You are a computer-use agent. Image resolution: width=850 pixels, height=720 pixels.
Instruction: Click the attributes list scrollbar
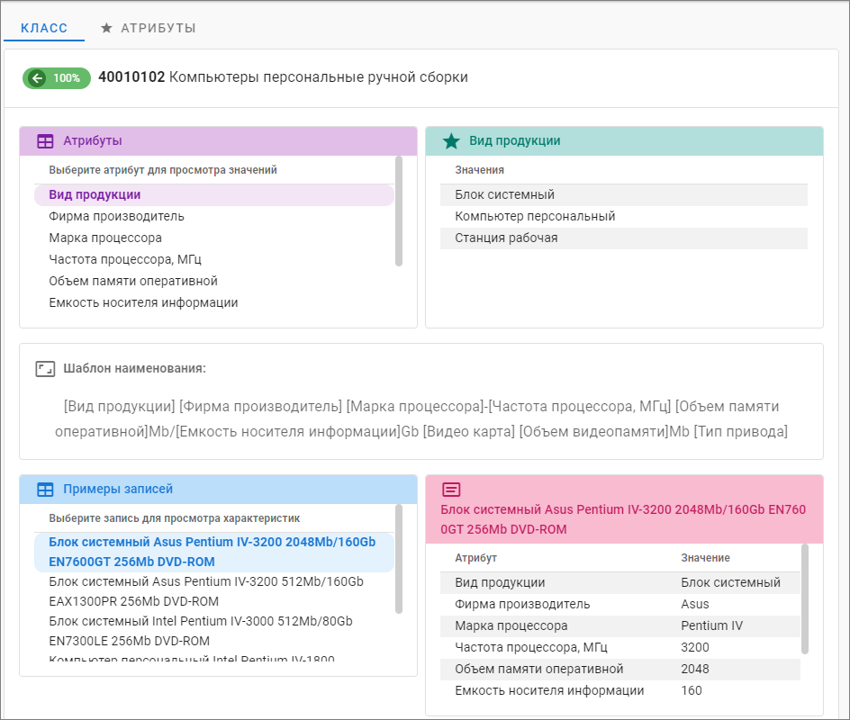click(x=398, y=211)
